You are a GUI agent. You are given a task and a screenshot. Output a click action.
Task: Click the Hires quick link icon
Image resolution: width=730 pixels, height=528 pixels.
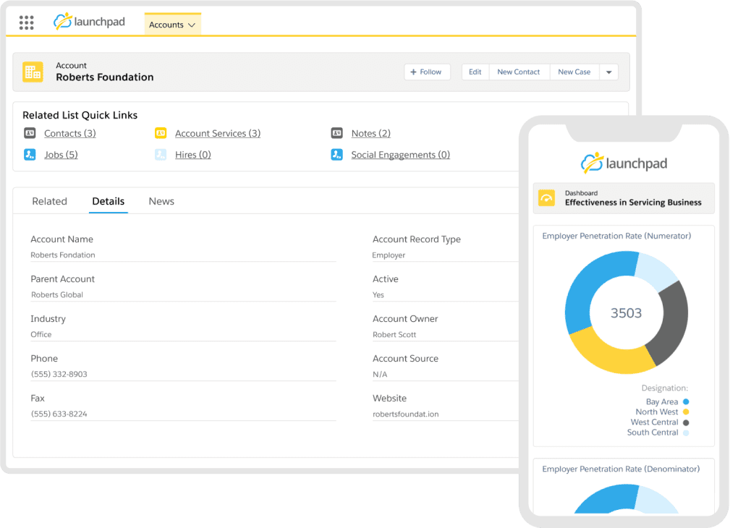(161, 155)
